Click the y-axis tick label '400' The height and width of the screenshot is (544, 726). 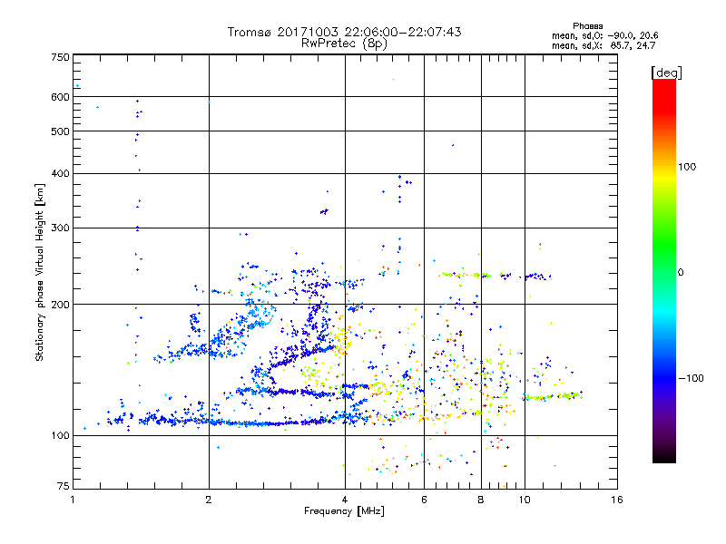tap(60, 174)
